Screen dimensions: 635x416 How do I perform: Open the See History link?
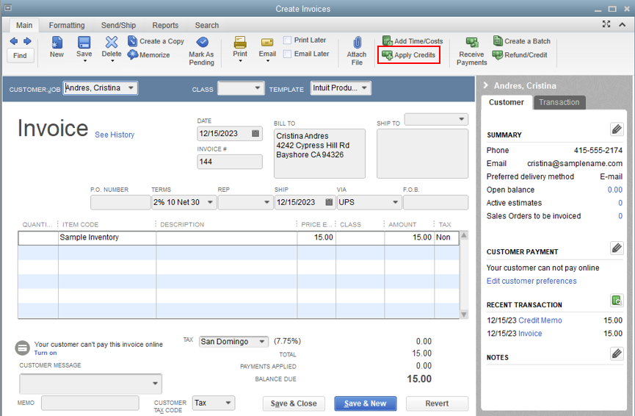pyautogui.click(x=115, y=135)
